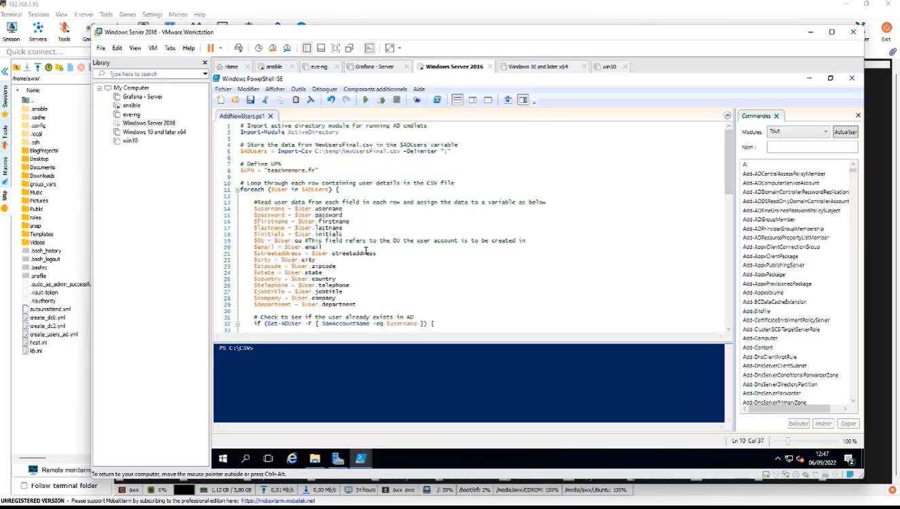
Task: Click the Save icon in PowerShell ISE
Action: (250, 99)
